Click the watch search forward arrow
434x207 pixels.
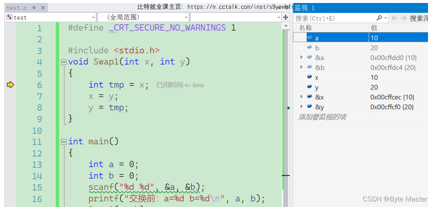[403, 18]
